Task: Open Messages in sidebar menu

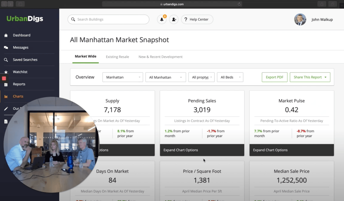Action: click(21, 48)
